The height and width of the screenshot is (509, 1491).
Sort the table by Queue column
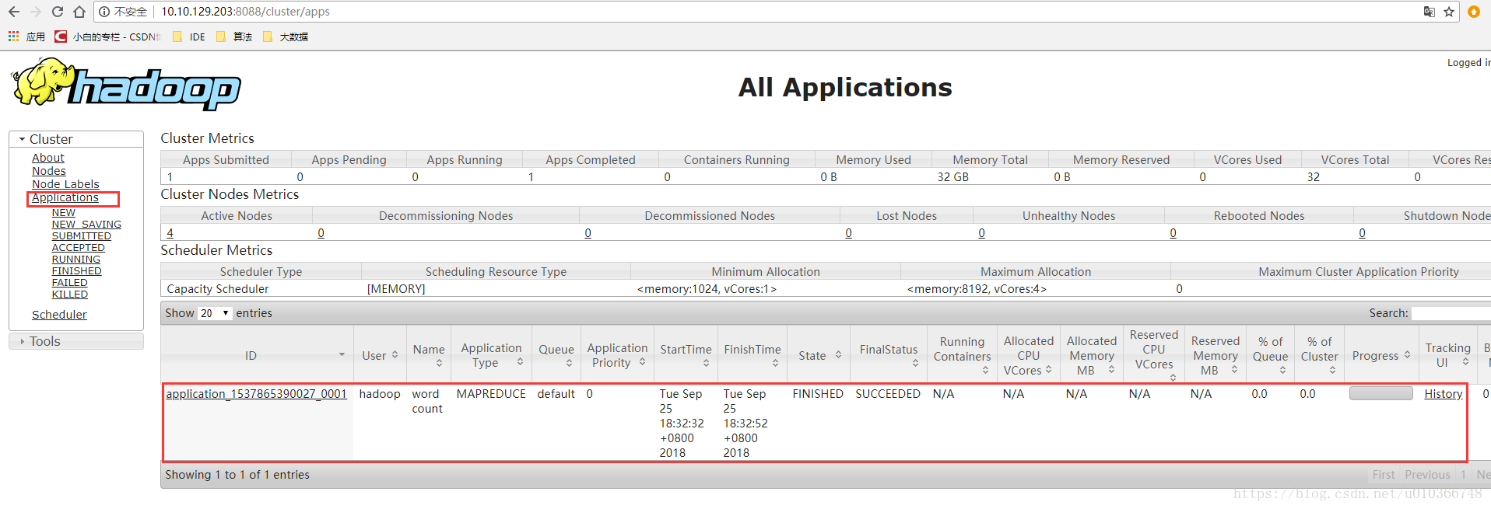[556, 355]
